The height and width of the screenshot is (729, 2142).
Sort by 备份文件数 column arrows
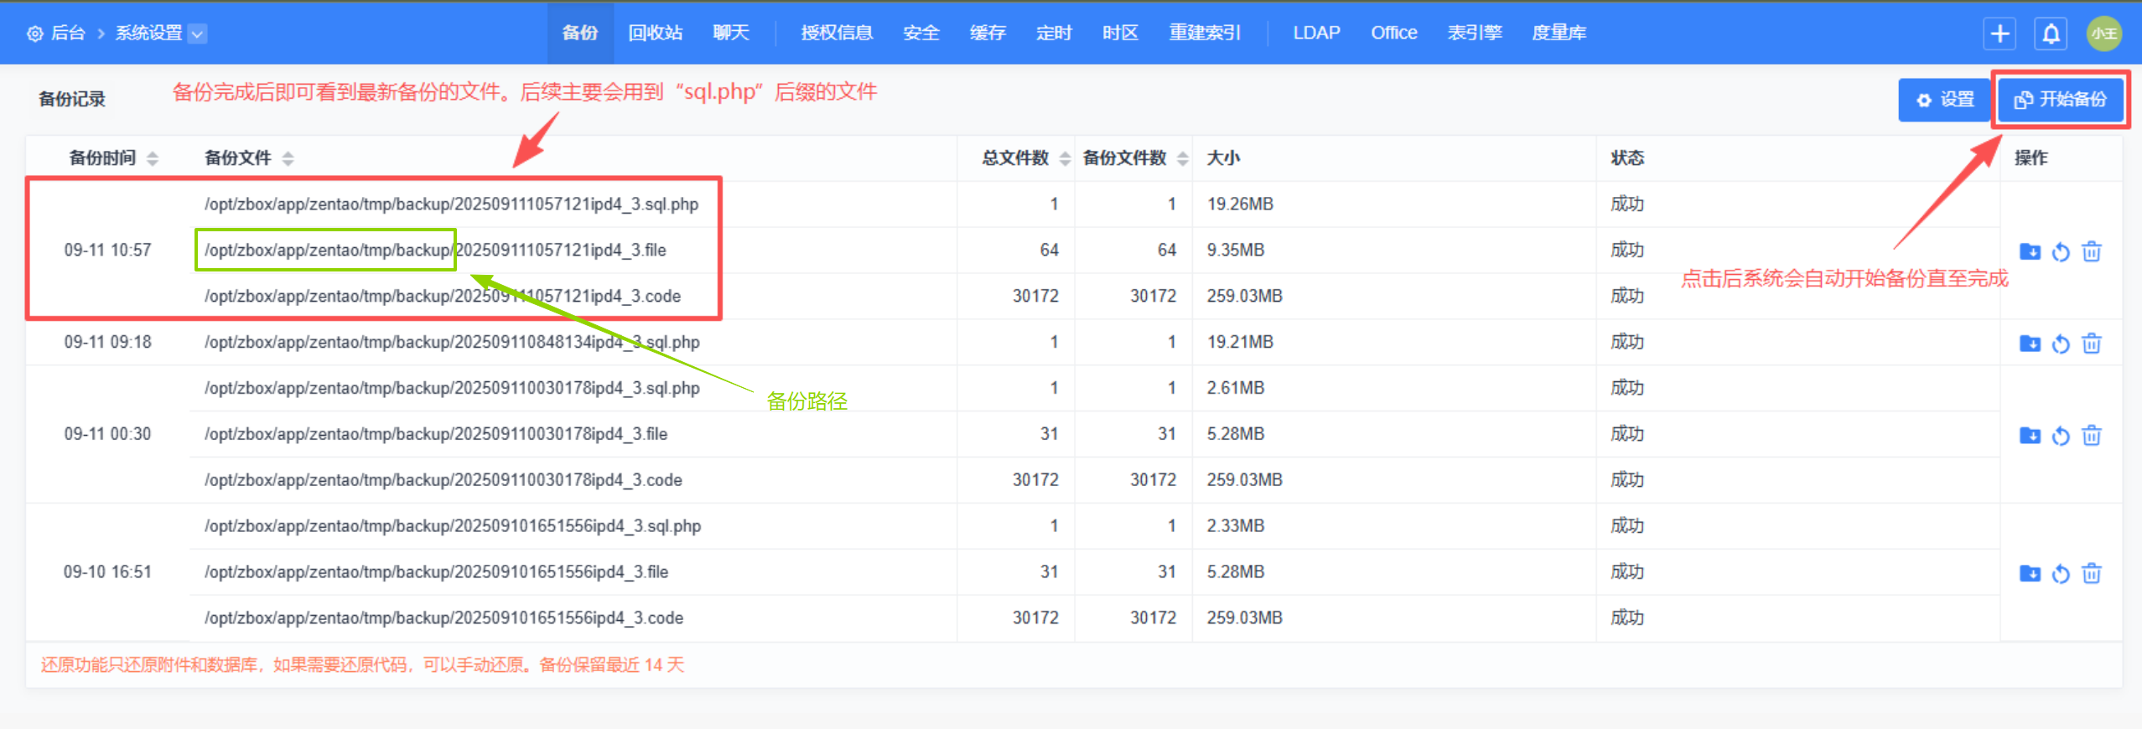(x=1182, y=158)
